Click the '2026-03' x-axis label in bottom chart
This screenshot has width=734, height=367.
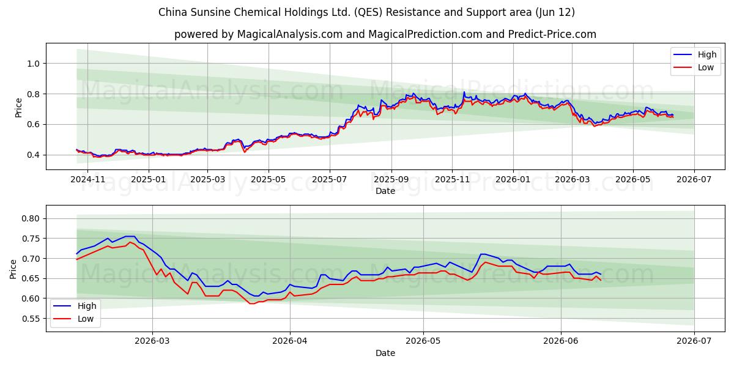point(152,341)
